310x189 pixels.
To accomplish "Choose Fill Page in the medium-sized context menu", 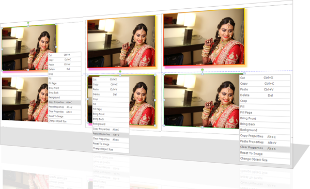I will (111, 109).
